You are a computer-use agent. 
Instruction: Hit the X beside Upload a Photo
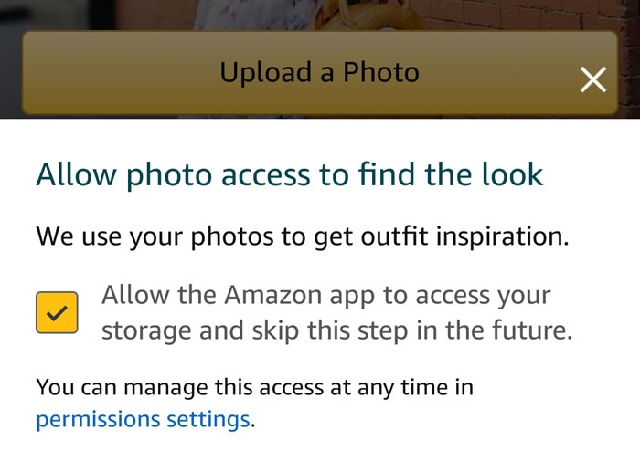pos(593,79)
